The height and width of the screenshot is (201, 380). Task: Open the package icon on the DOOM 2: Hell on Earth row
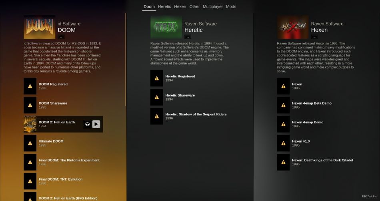[x=87, y=124]
